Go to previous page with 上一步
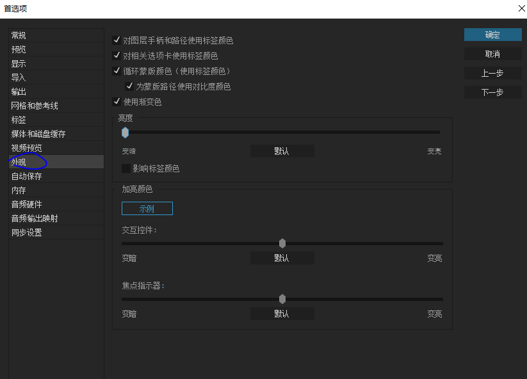527x379 pixels. pos(492,73)
